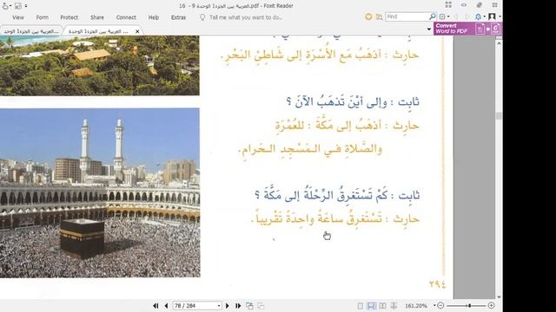Open the Form menu
Viewport: 556px width, 312px height.
[x=43, y=17]
